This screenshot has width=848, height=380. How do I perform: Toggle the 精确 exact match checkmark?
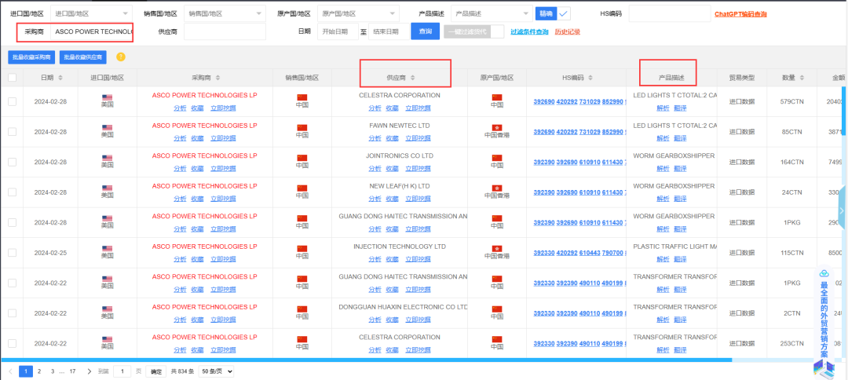(x=564, y=13)
